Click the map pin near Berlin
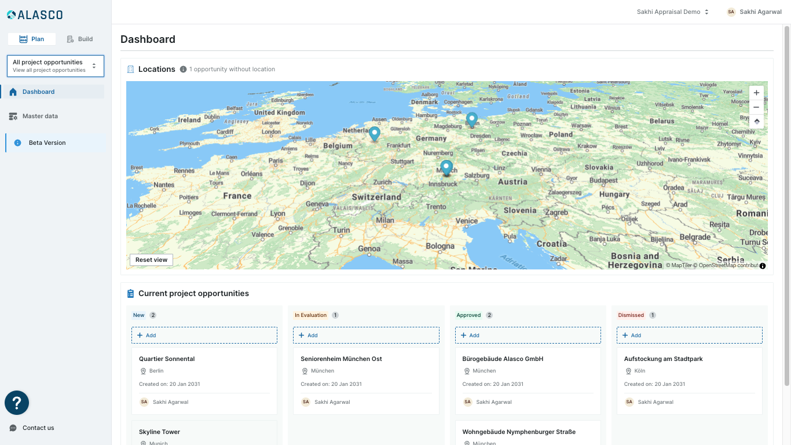The image size is (791, 445). (x=472, y=119)
